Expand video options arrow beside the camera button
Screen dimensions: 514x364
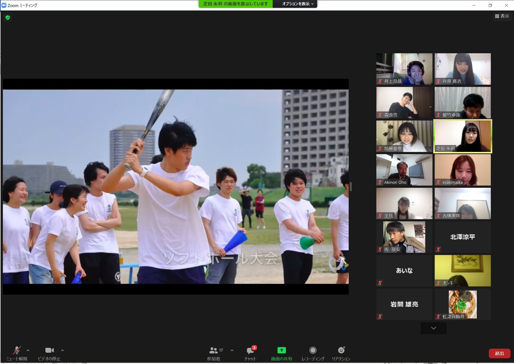click(63, 350)
